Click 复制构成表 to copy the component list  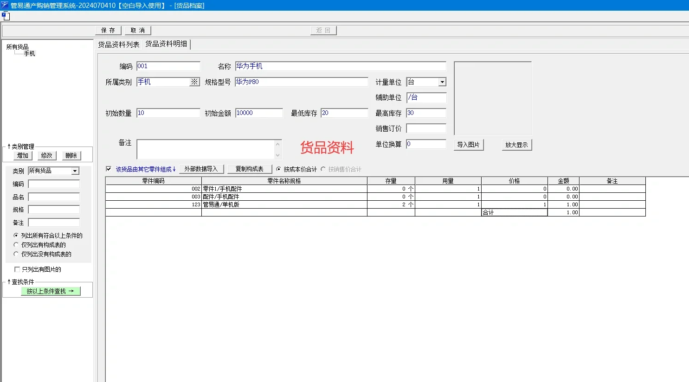click(250, 169)
